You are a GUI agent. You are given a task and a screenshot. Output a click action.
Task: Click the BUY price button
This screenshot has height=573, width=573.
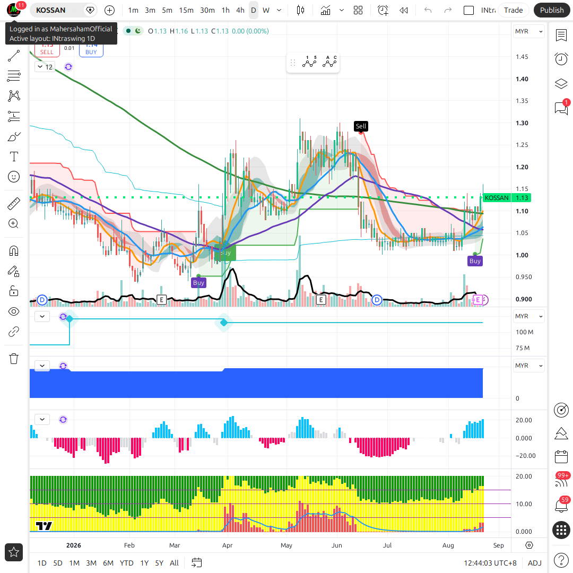tap(91, 50)
